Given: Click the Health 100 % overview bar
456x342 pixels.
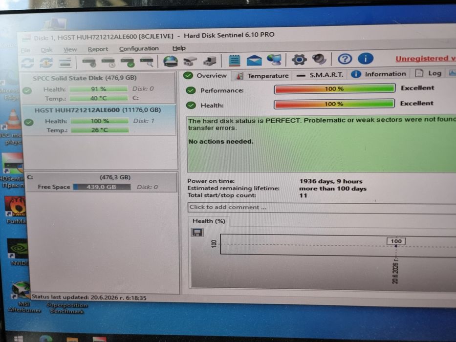Looking at the screenshot, I should tap(334, 104).
